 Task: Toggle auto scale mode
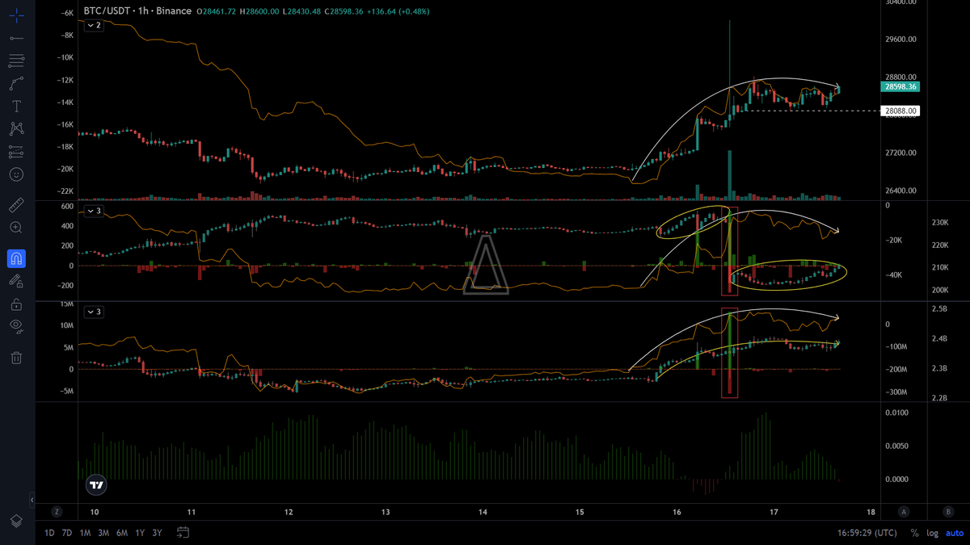(x=954, y=533)
